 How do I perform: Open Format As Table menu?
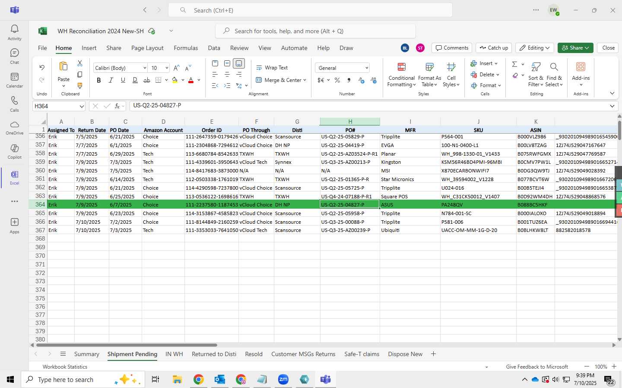pos(429,74)
